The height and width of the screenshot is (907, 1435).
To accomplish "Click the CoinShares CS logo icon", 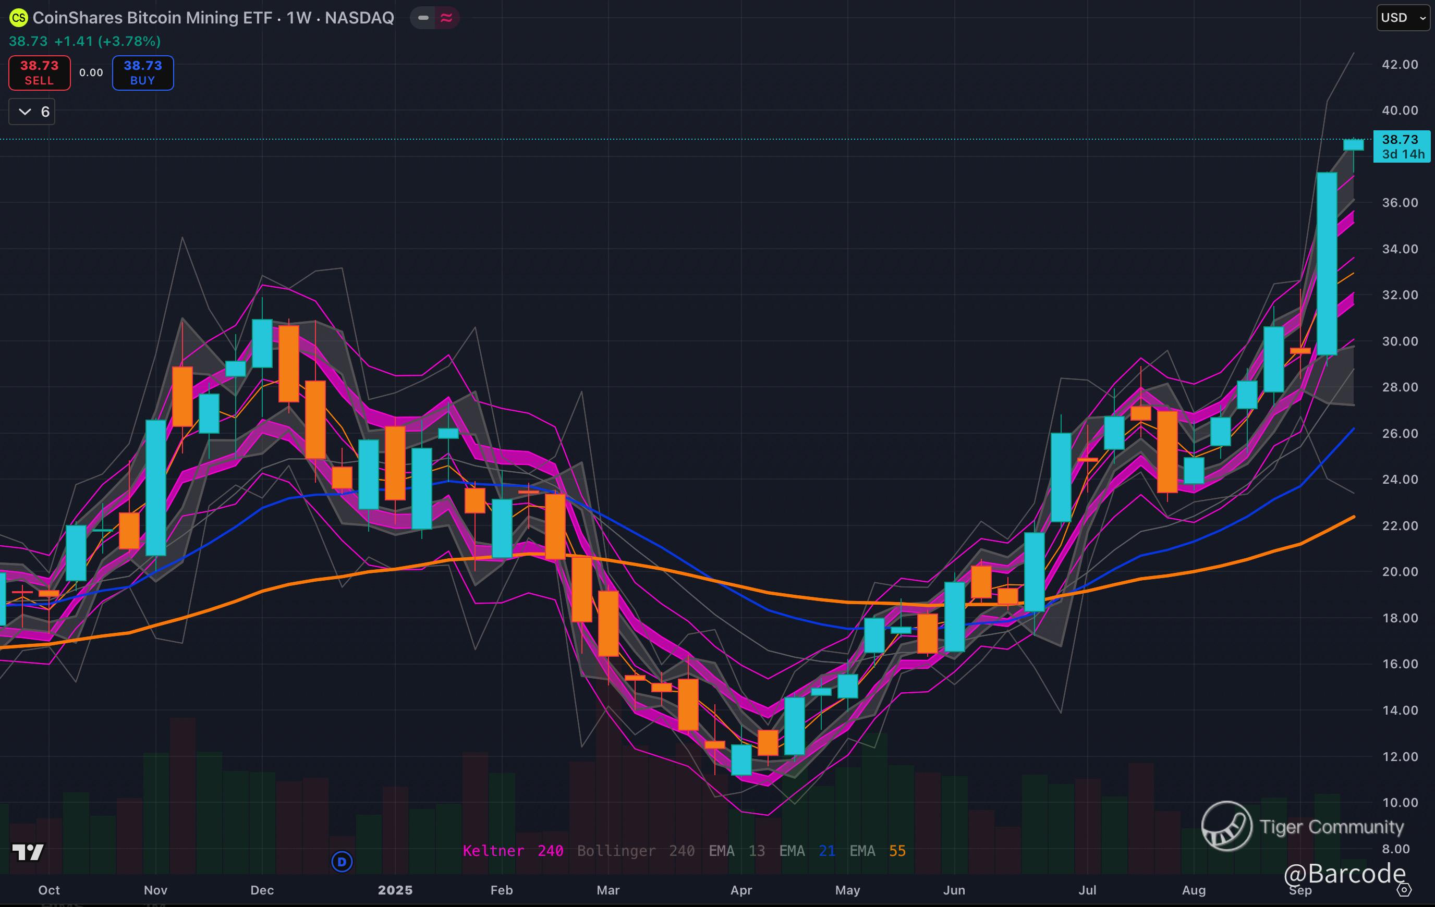I will point(18,18).
